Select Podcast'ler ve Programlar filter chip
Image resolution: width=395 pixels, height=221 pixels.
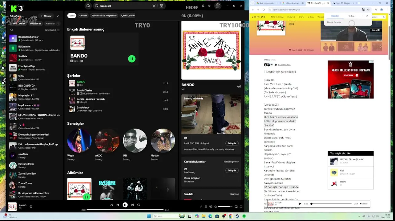pyautogui.click(x=104, y=16)
